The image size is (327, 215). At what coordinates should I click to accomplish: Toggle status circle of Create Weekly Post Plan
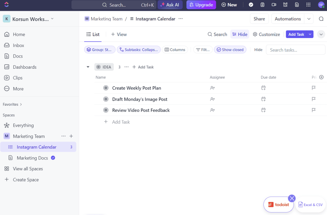(106, 88)
